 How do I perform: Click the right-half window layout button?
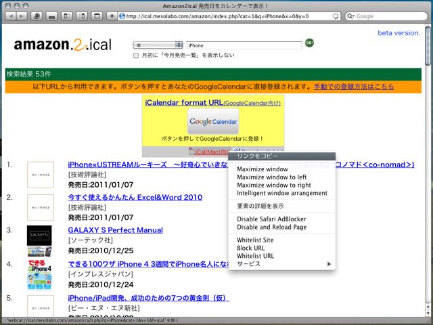[x=82, y=16]
